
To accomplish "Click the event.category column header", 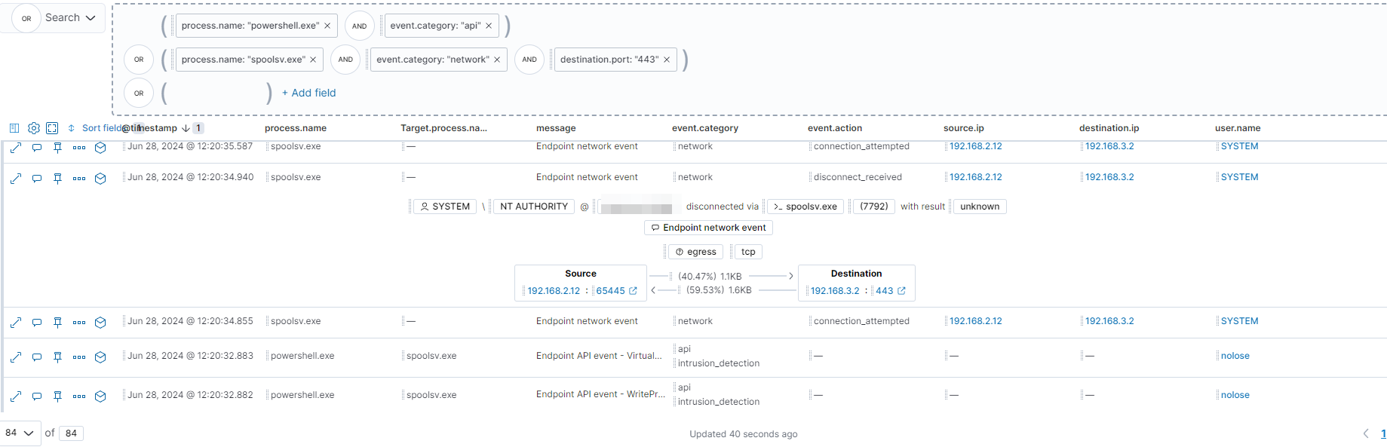I will pos(704,128).
